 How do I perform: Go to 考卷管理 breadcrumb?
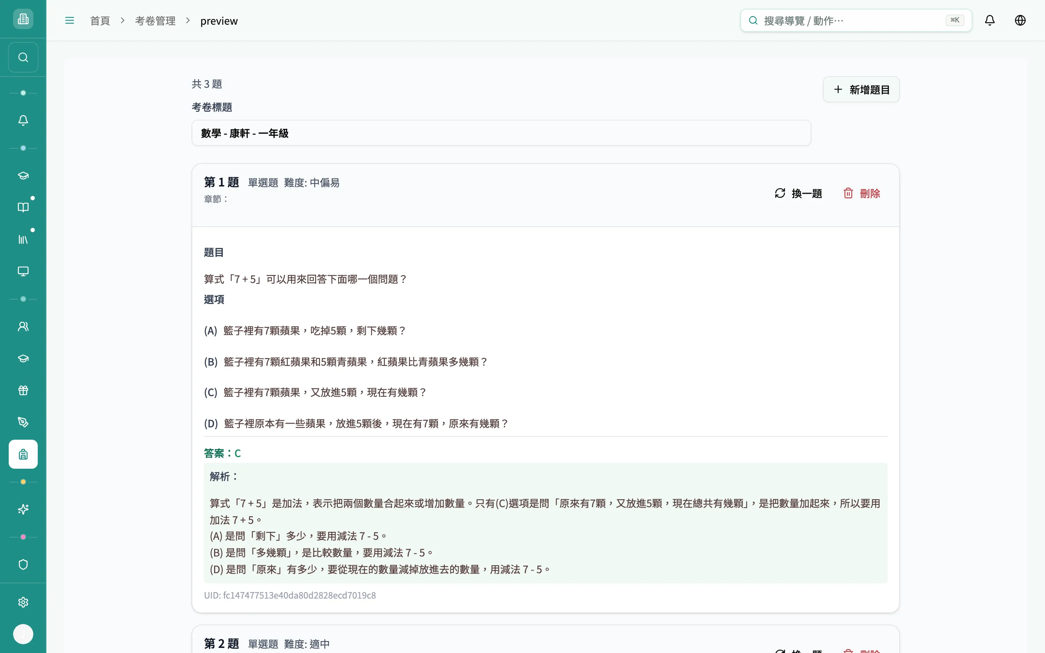(155, 21)
